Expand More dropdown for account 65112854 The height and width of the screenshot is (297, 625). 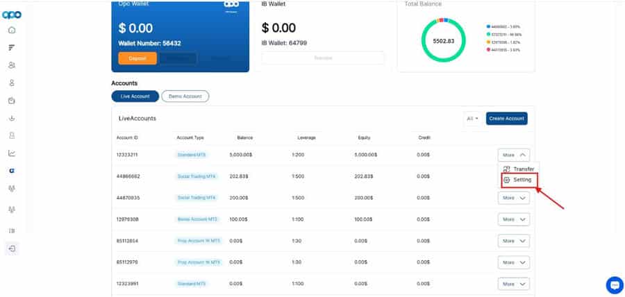514,241
